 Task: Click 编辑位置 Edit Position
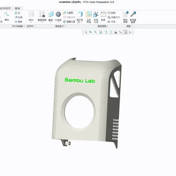click(x=69, y=22)
